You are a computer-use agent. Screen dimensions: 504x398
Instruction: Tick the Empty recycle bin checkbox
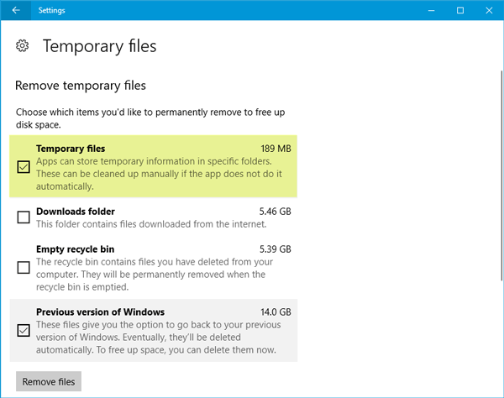click(x=24, y=267)
